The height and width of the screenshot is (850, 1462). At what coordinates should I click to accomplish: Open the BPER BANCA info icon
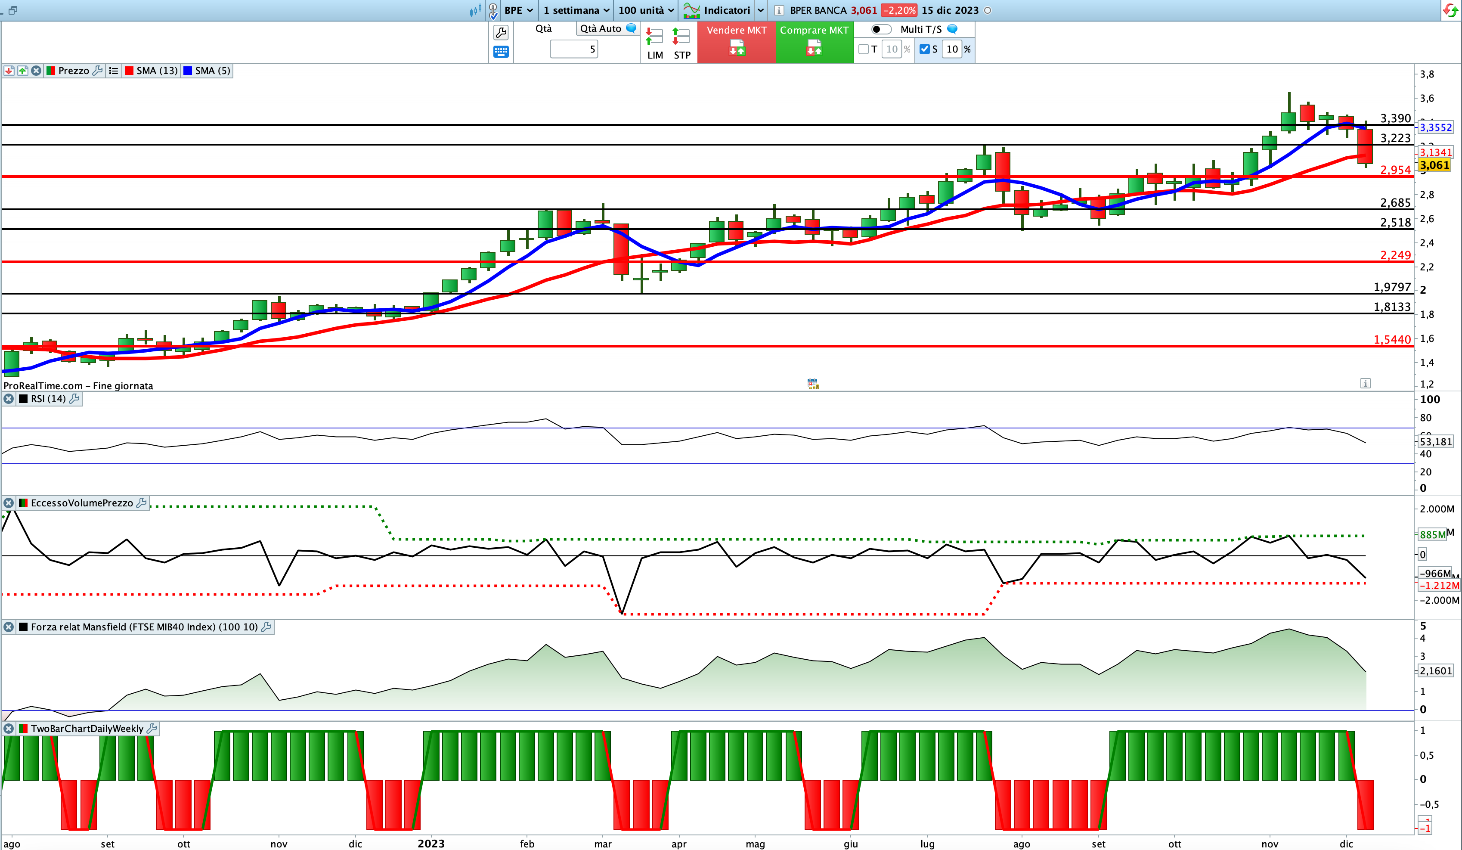(x=779, y=10)
